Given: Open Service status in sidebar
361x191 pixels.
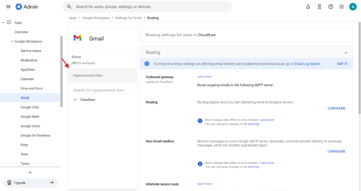Looking at the screenshot, I should [x=31, y=51].
